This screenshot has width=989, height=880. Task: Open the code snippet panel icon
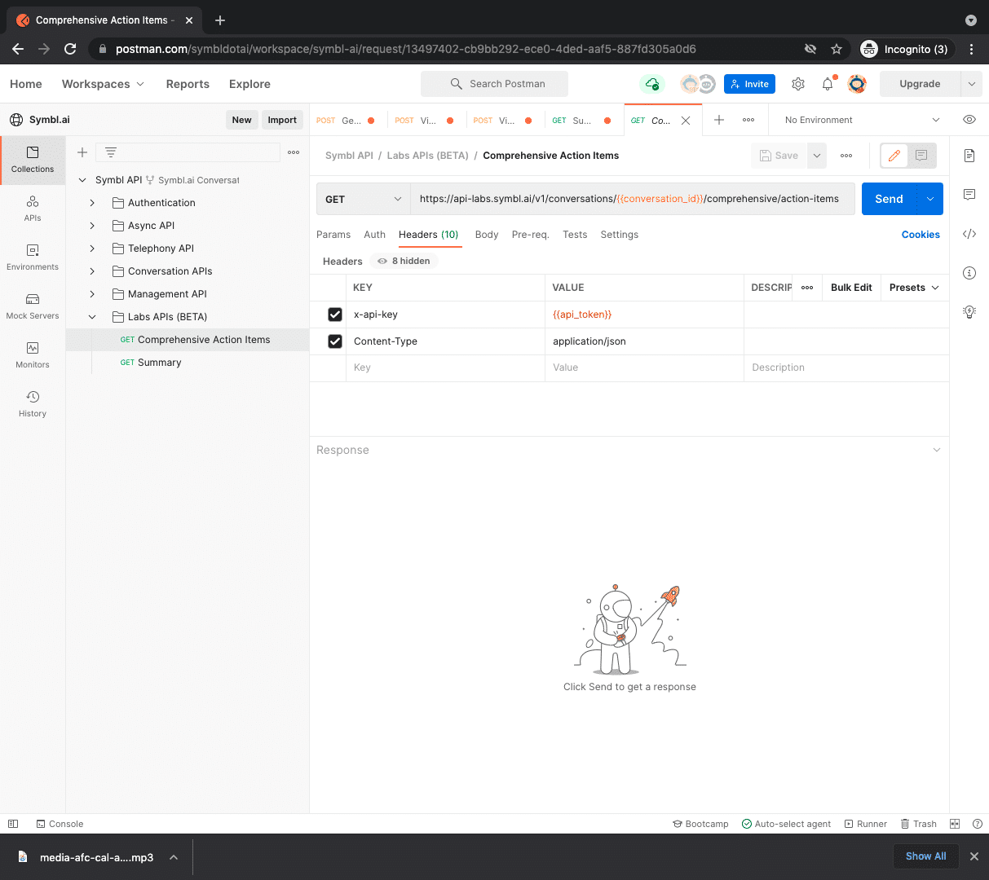(969, 234)
